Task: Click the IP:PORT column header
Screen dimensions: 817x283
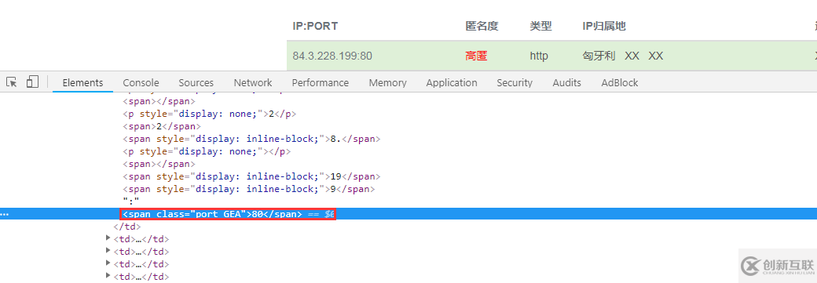Action: tap(315, 26)
